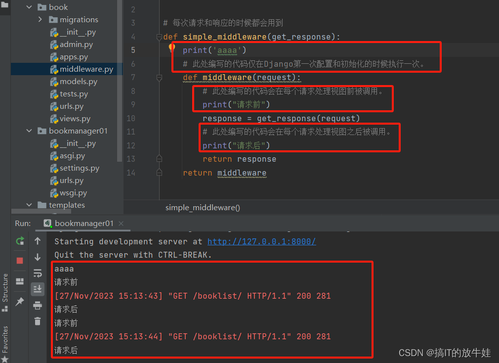Click line number 10 in gutter
The image size is (499, 363).
tap(131, 119)
